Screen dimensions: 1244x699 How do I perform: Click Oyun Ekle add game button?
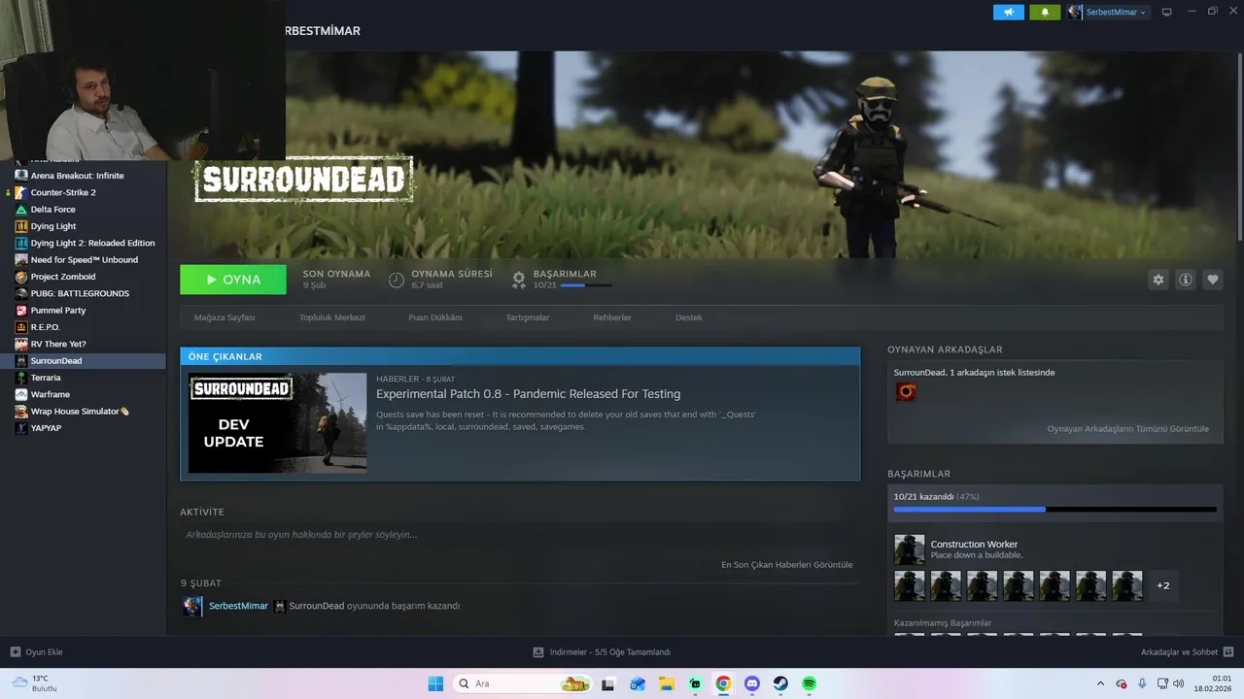pyautogui.click(x=36, y=652)
